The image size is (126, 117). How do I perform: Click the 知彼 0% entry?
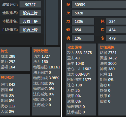pos(106,80)
